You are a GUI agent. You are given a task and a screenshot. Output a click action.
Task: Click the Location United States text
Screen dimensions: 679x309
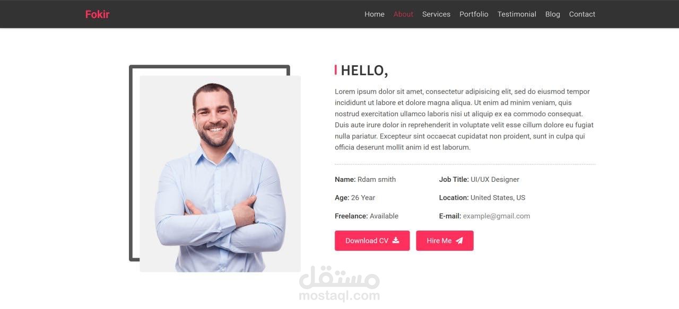point(482,198)
